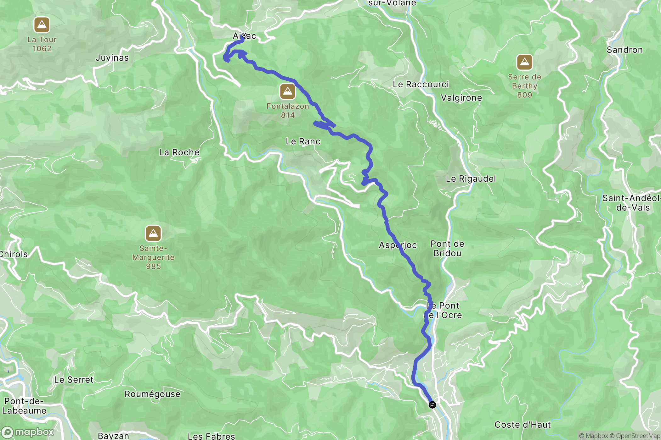
Task: Select the La Roche place label
Action: pos(179,152)
